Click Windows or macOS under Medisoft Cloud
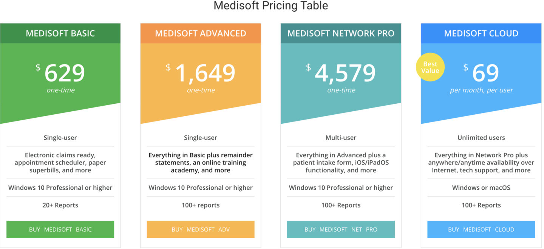The width and height of the screenshot is (544, 249). (x=481, y=188)
